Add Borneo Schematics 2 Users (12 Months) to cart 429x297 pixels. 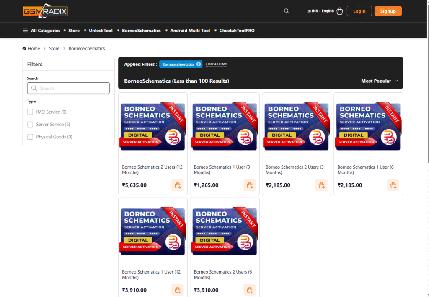coord(178,185)
